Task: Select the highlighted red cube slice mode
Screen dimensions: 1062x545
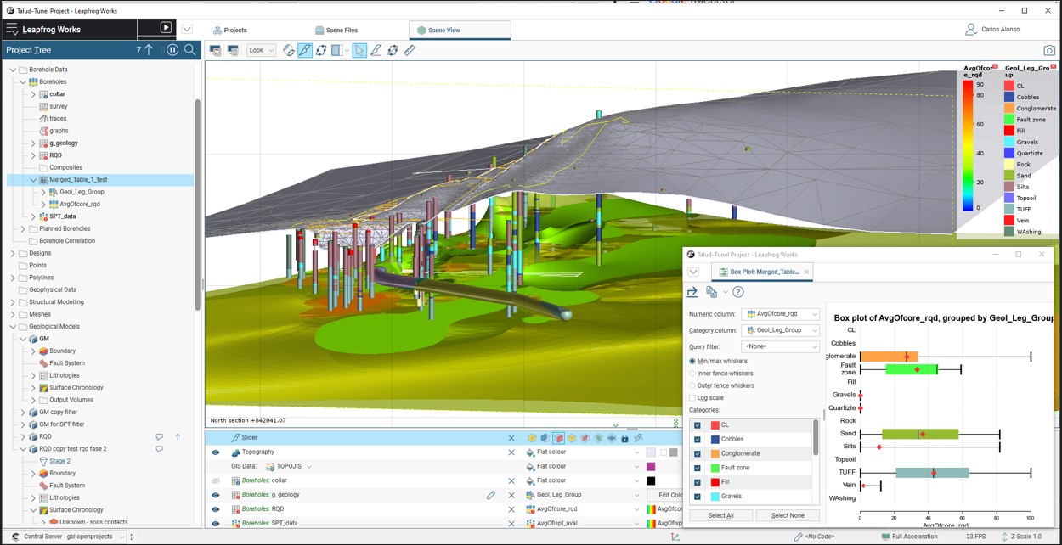Action: (x=558, y=438)
